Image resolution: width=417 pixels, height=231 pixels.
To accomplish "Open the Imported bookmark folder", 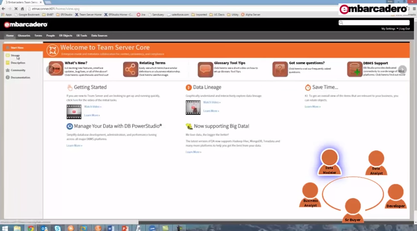I will point(199,15).
